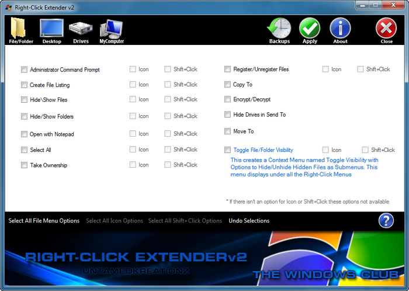Close window using title bar X button
Screen dimensions: 409x291
393,5
